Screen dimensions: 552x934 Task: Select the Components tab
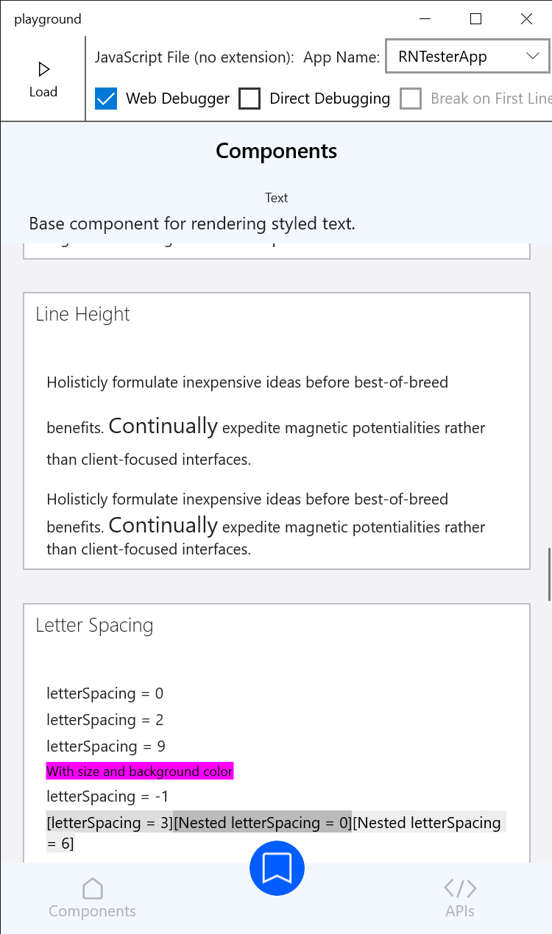pos(92,899)
